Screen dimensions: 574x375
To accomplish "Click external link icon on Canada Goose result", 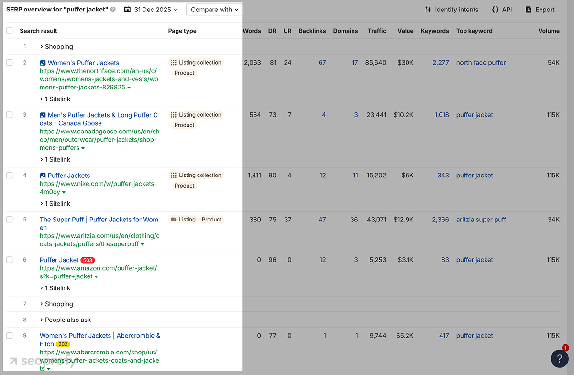I will 42,115.
